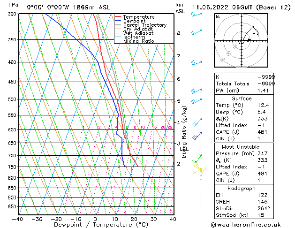
Task: Click the Most Unstable CAPE value 481
Action: coord(262,174)
